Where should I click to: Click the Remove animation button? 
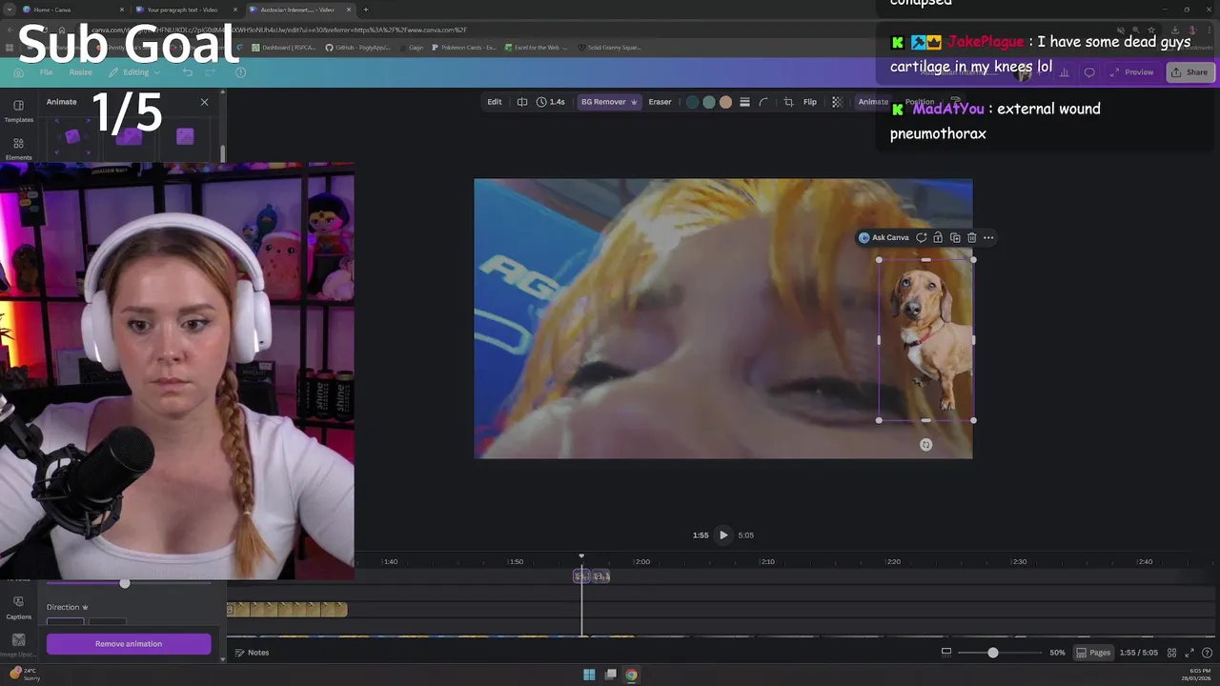129,644
